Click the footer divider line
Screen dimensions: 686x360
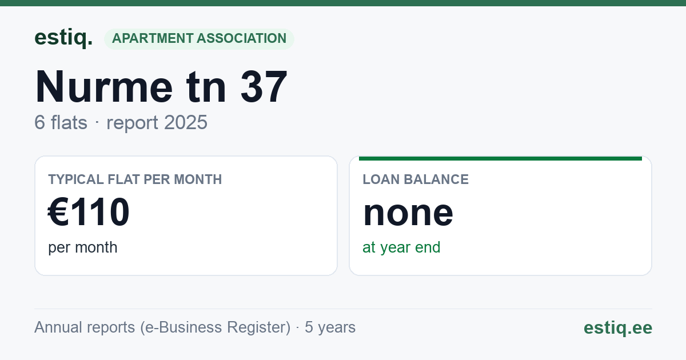[343, 309]
